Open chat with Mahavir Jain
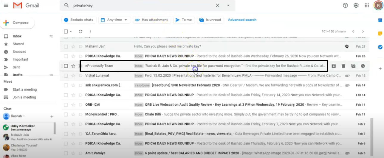Viewport: 384px width, 158px height. click(x=27, y=137)
